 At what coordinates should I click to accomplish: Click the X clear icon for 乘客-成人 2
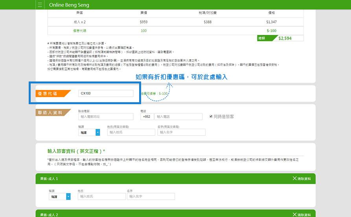295,215
